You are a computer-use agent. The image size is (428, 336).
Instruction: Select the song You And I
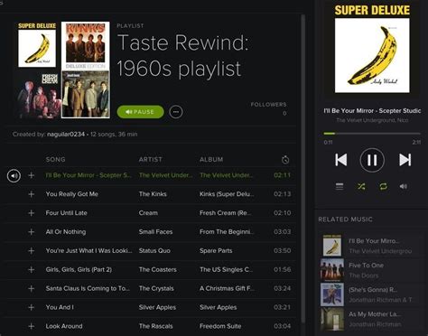click(x=60, y=307)
